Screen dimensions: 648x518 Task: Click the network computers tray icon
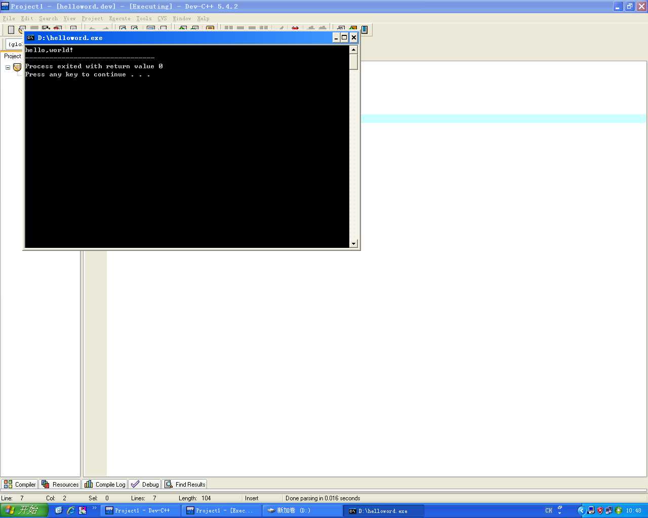pos(591,510)
